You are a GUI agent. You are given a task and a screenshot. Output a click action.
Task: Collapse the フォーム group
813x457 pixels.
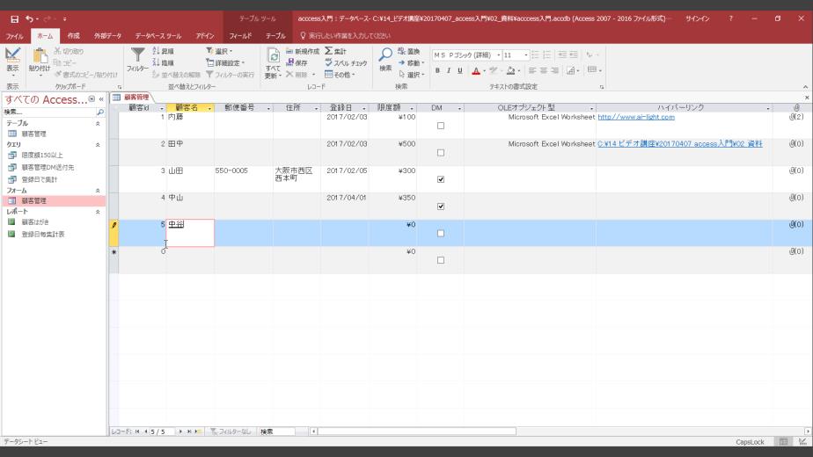[98, 191]
